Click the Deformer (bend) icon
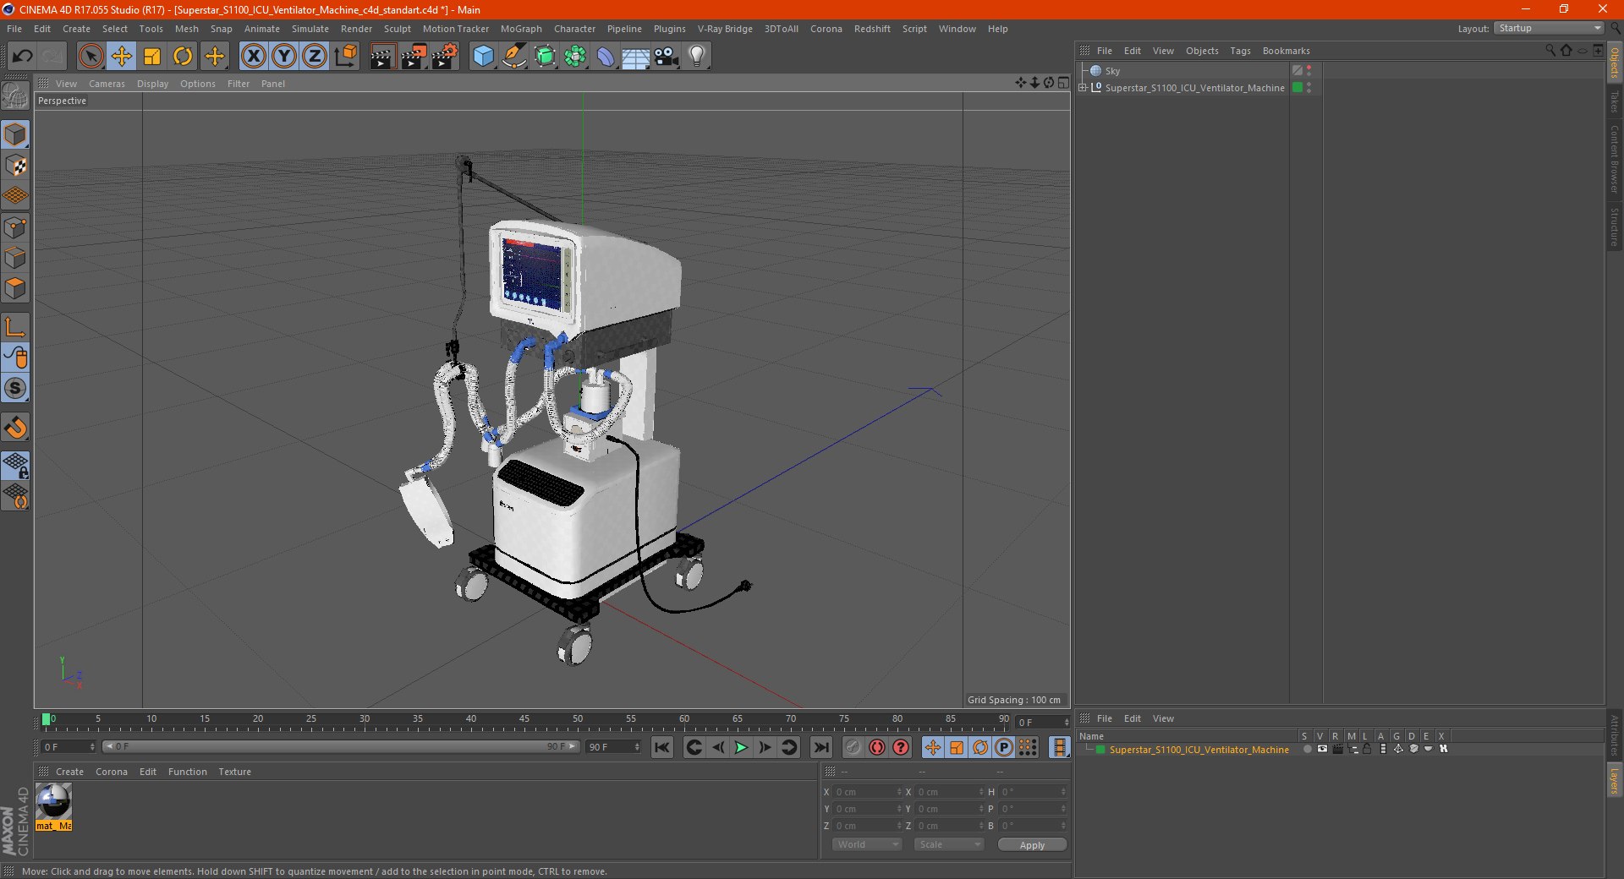This screenshot has height=879, width=1624. (606, 57)
